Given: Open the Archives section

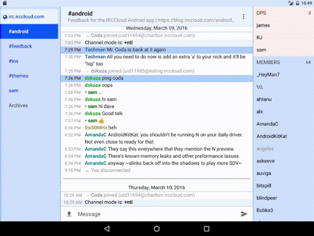Looking at the screenshot, I should coord(29,105).
